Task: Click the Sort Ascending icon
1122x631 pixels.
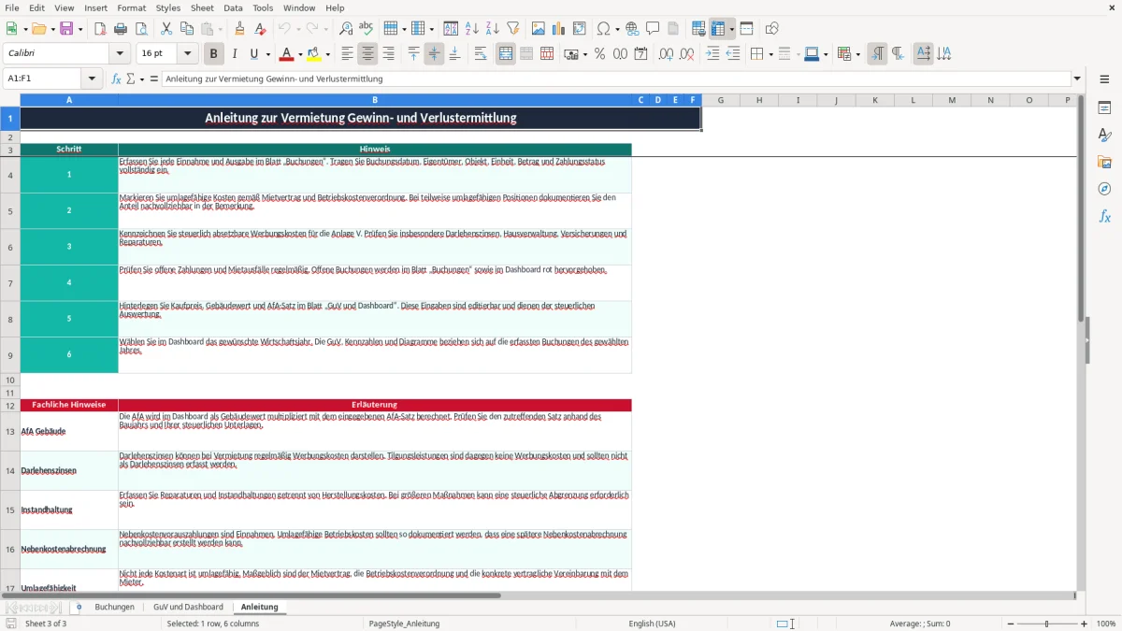Action: (x=472, y=29)
